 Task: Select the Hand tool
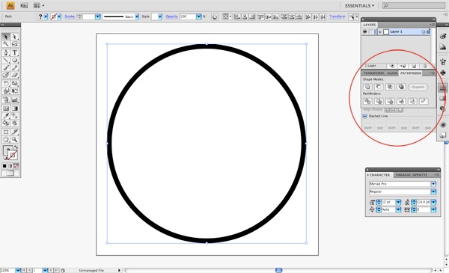point(6,139)
